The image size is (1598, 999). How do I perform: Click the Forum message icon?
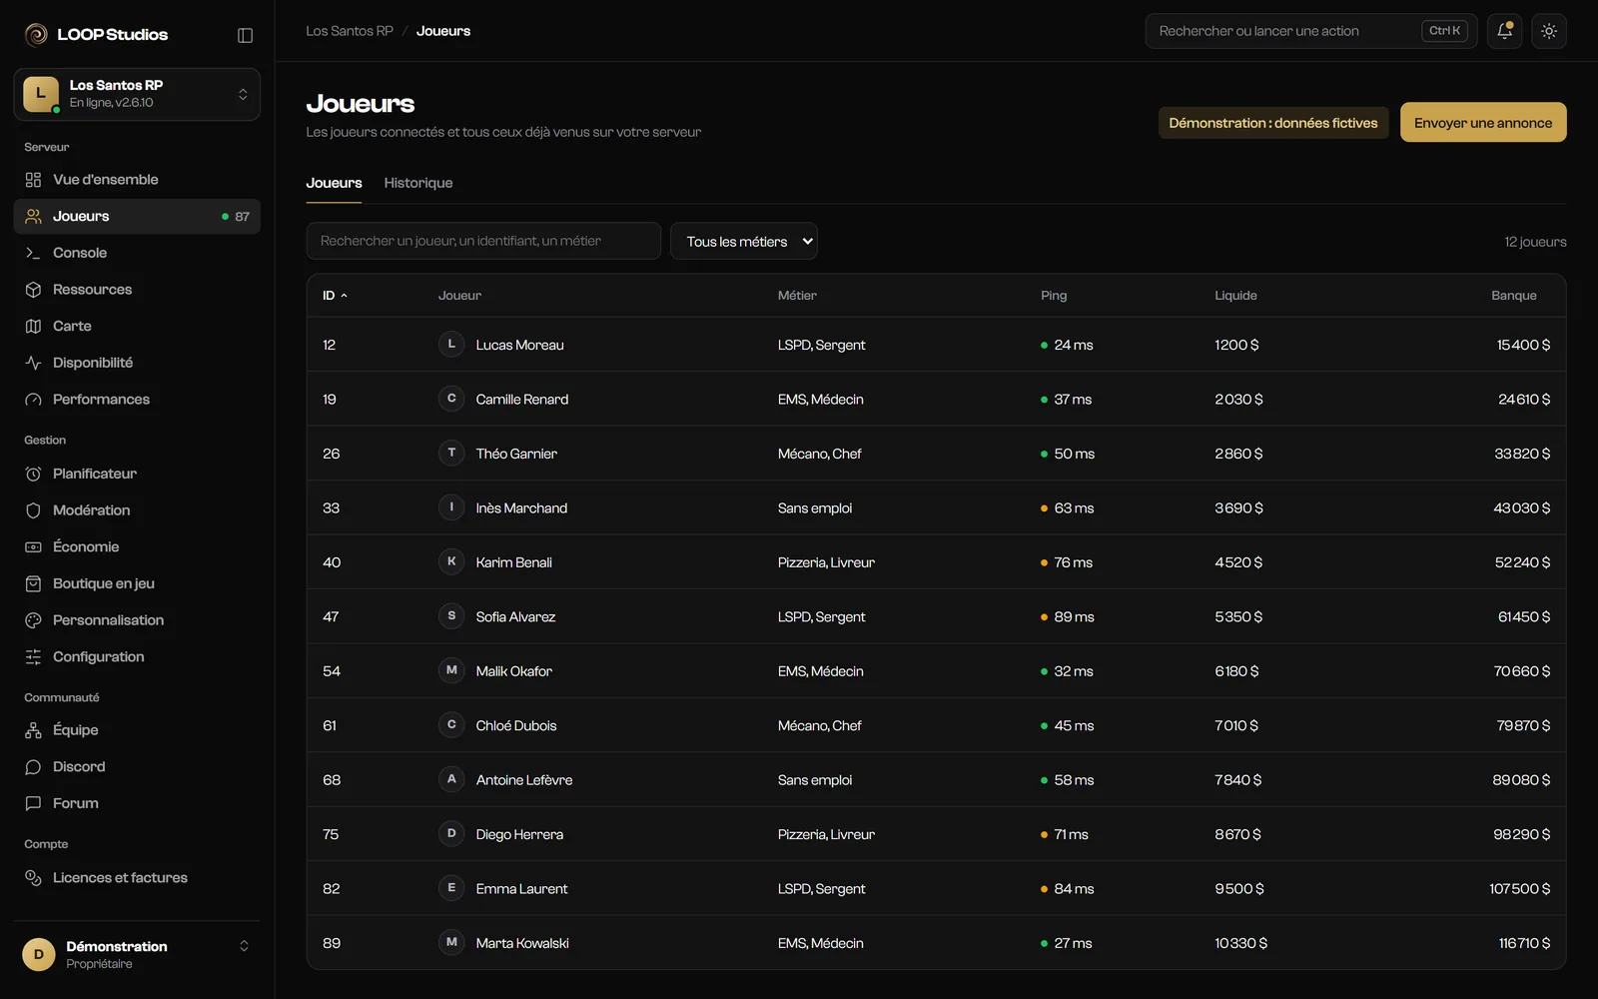pyautogui.click(x=33, y=803)
